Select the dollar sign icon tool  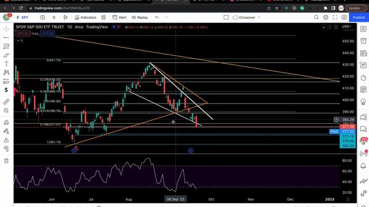point(6,90)
